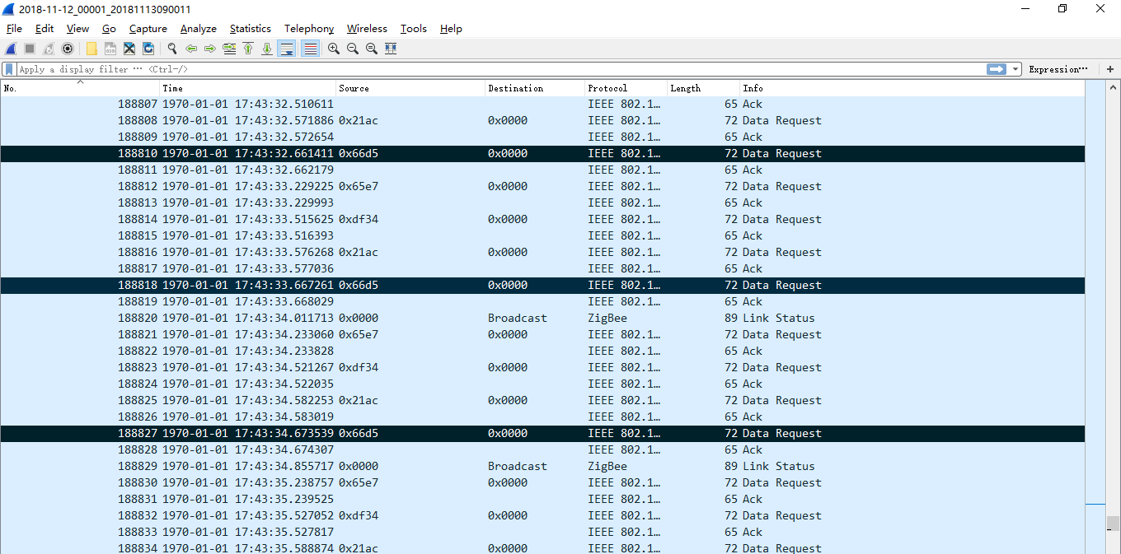
Task: Open a capture file folder icon
Action: point(91,49)
